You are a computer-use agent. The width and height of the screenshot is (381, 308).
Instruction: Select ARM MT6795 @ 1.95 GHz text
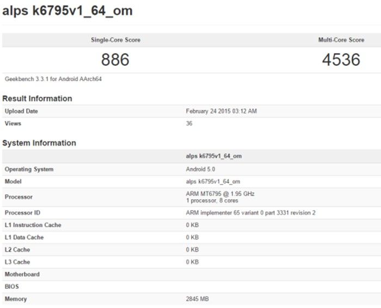pyautogui.click(x=220, y=194)
